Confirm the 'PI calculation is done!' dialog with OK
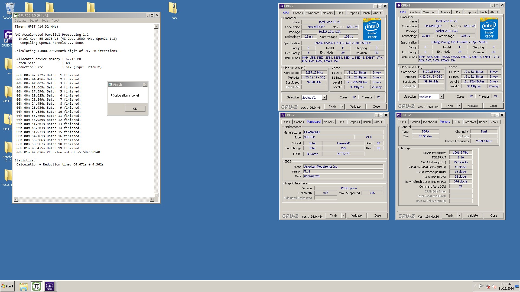Image resolution: width=520 pixels, height=292 pixels. (135, 109)
